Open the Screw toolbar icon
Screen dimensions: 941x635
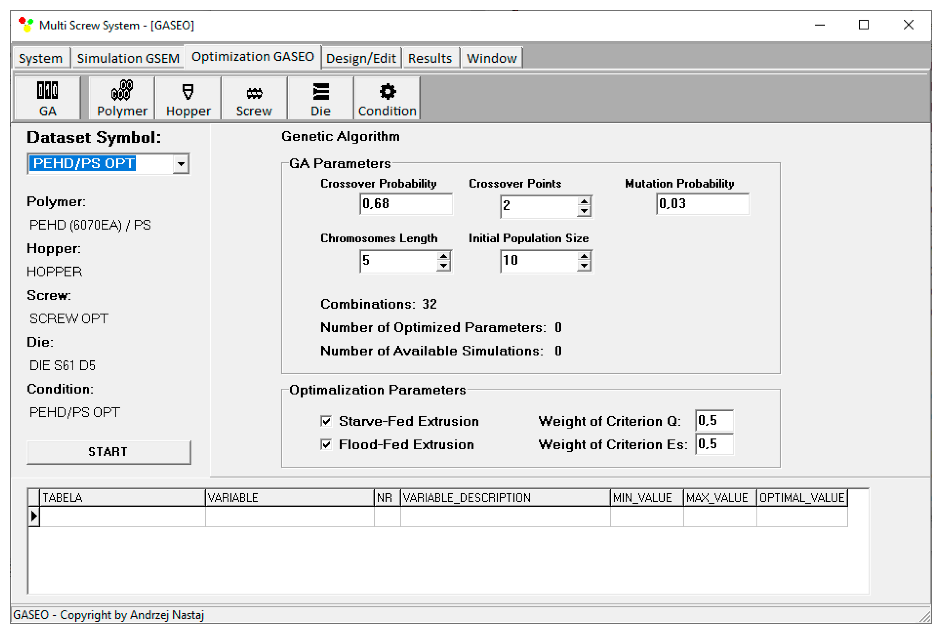(x=254, y=98)
